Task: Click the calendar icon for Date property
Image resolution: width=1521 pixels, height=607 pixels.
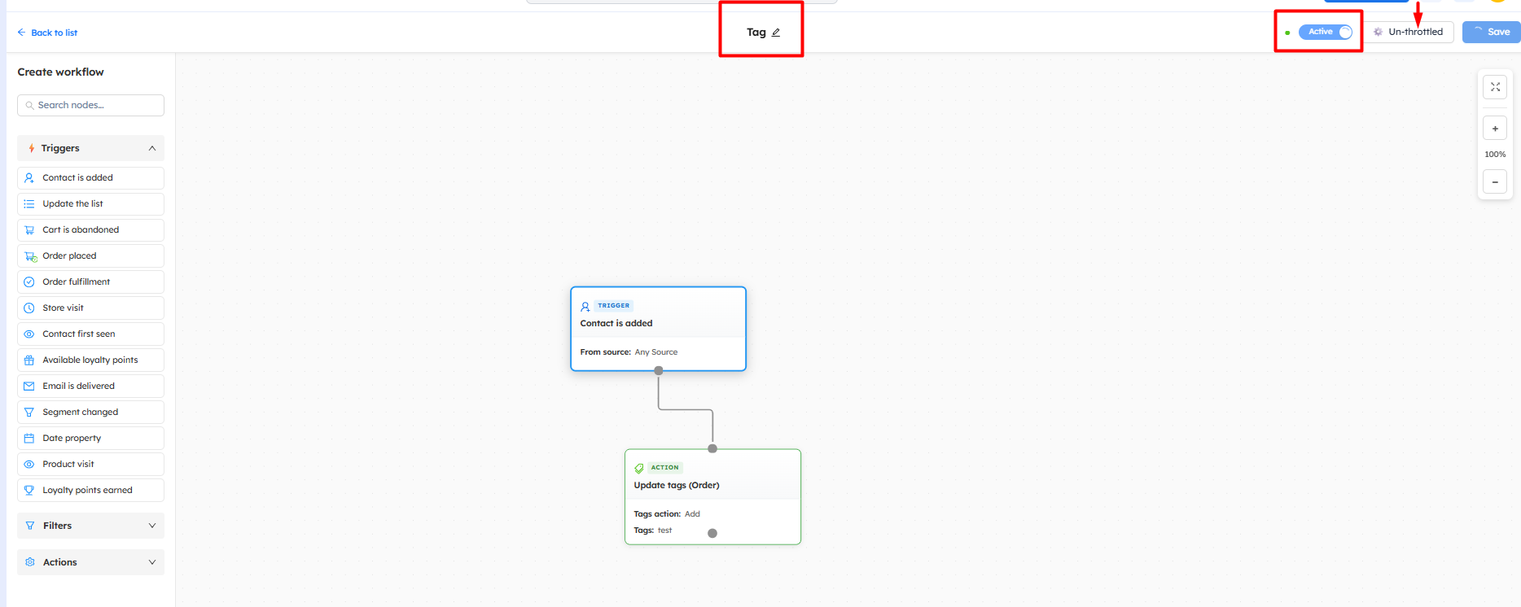Action: [29, 439]
